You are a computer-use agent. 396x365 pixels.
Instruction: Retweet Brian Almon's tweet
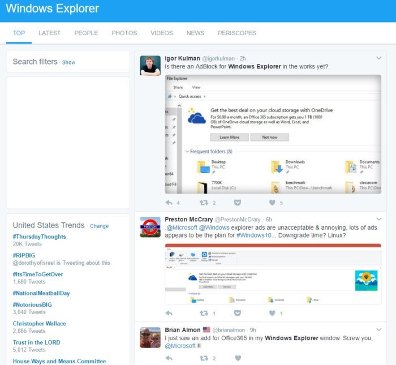click(204, 358)
